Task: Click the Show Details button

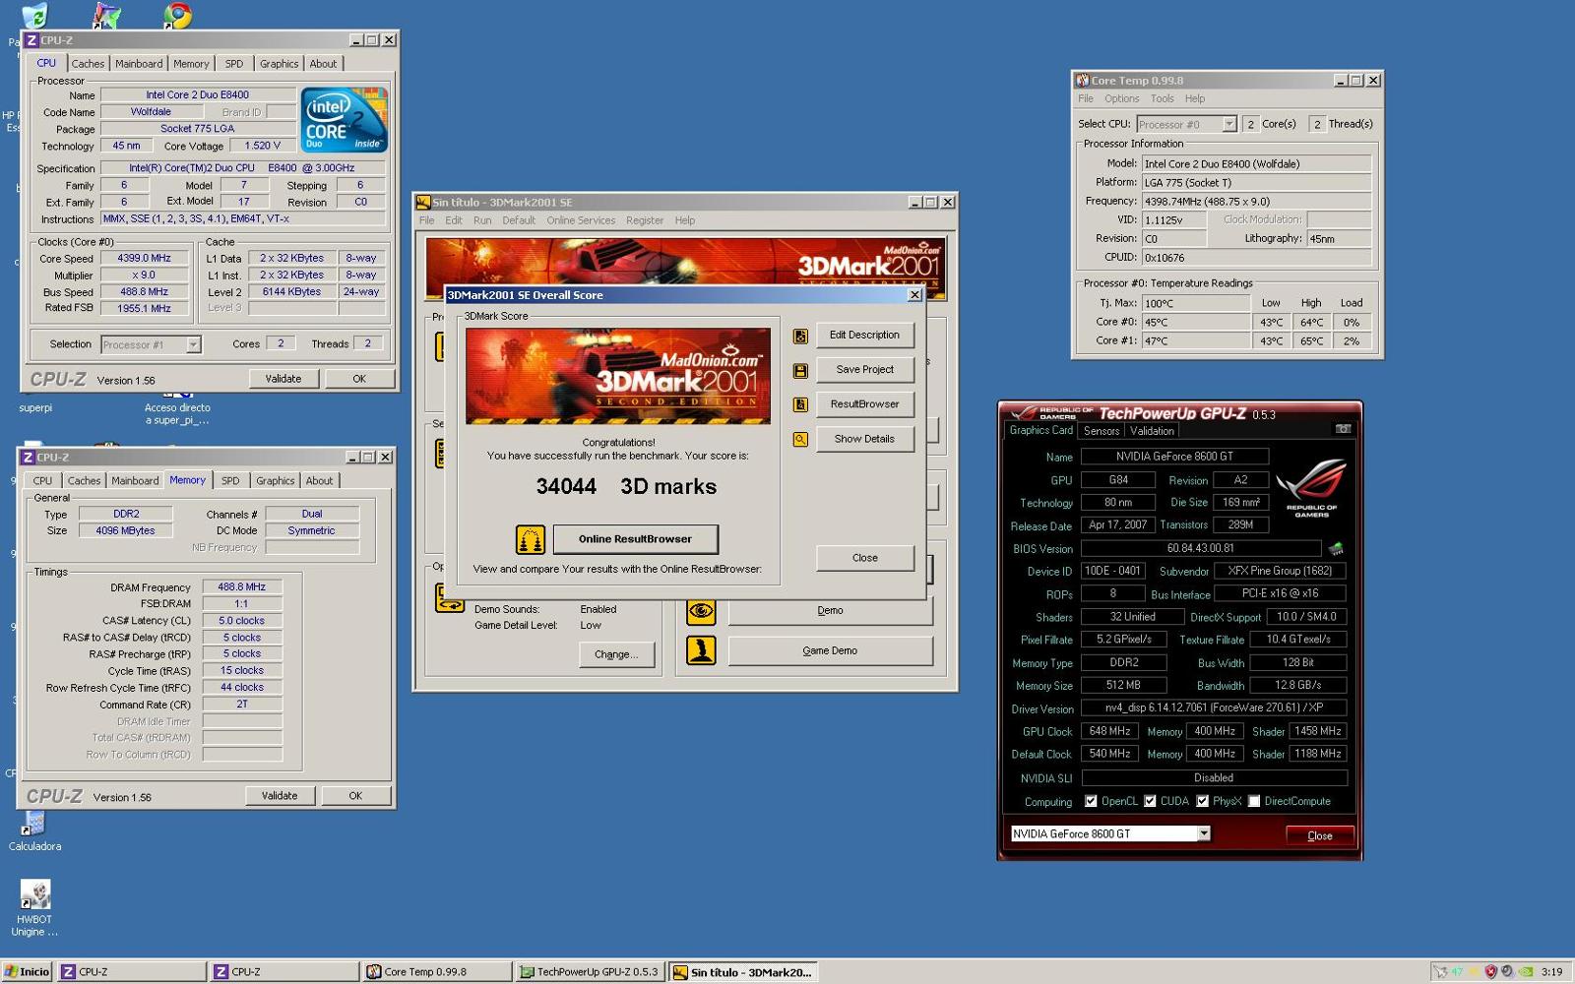Action: [864, 439]
